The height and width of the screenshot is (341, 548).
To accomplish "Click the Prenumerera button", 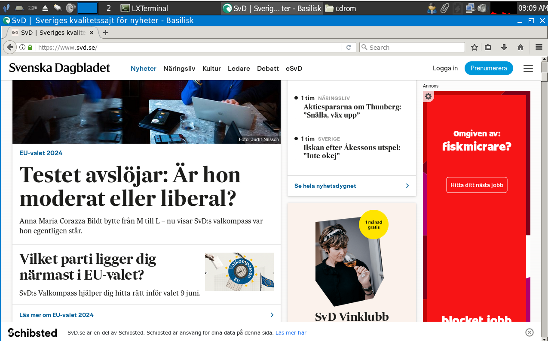I will pos(489,68).
